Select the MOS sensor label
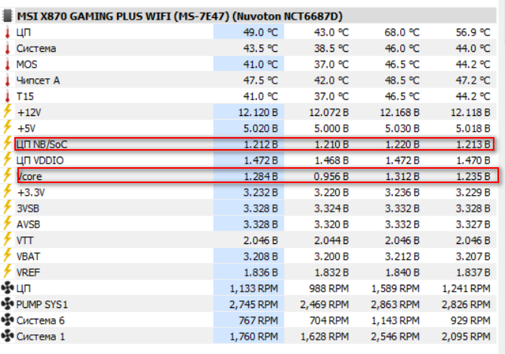The height and width of the screenshot is (354, 505). 26,65
